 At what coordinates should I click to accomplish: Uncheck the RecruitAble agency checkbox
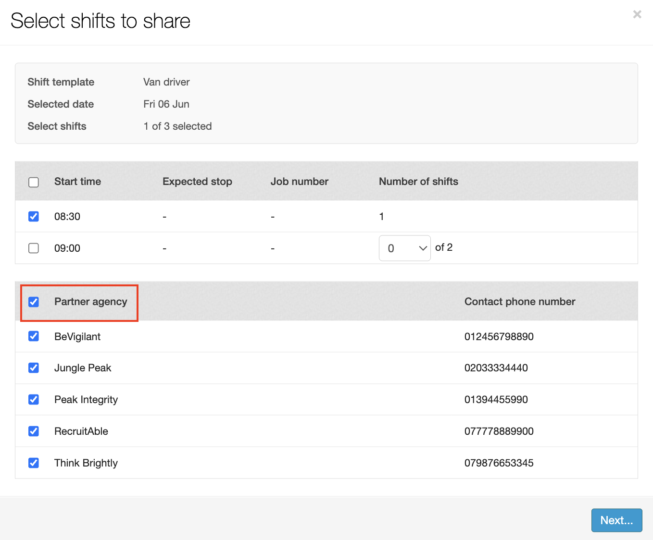coord(34,431)
